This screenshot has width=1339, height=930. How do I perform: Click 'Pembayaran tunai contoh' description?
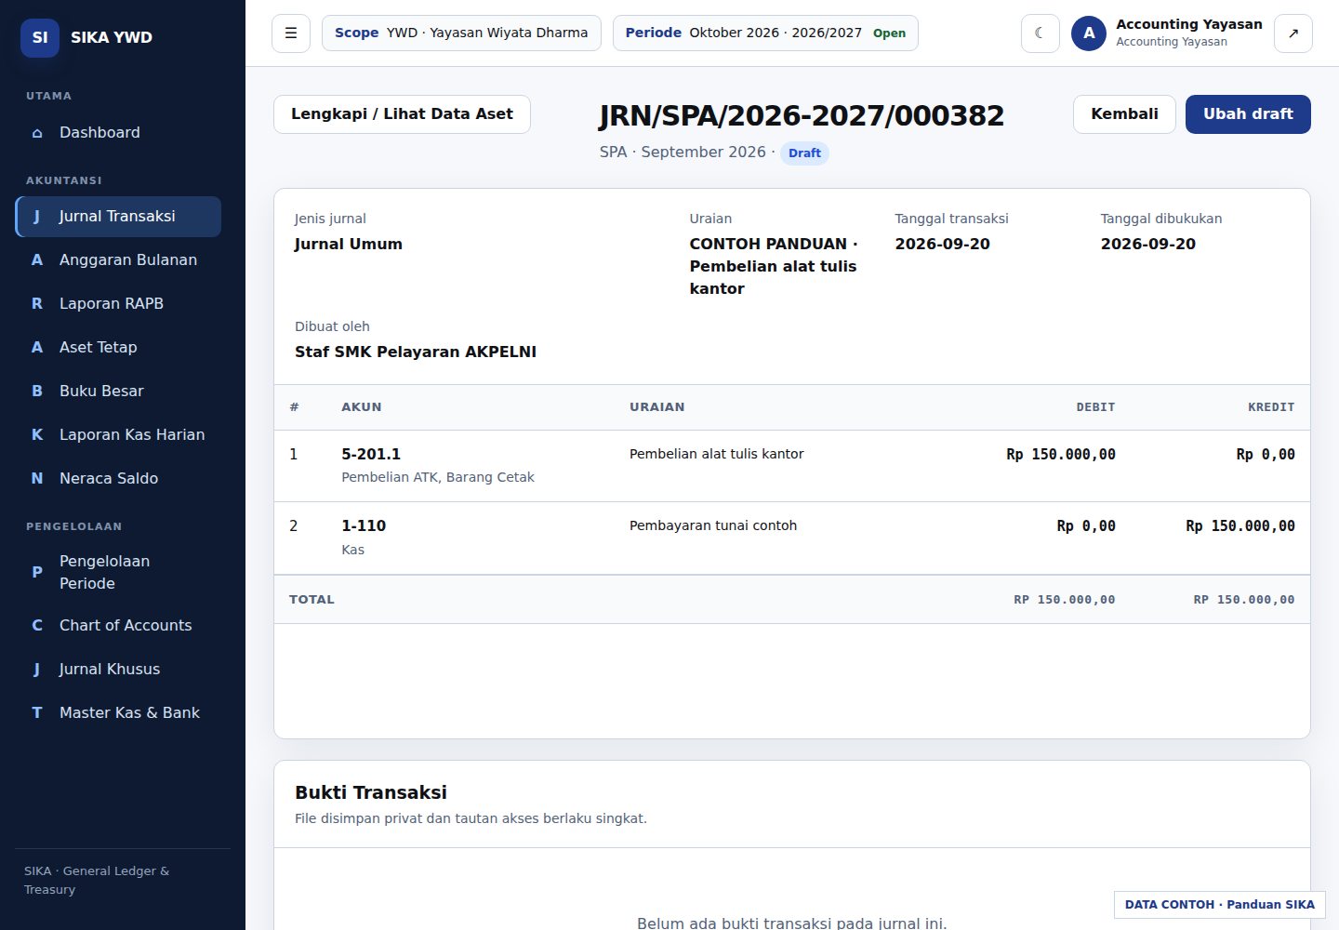click(713, 526)
